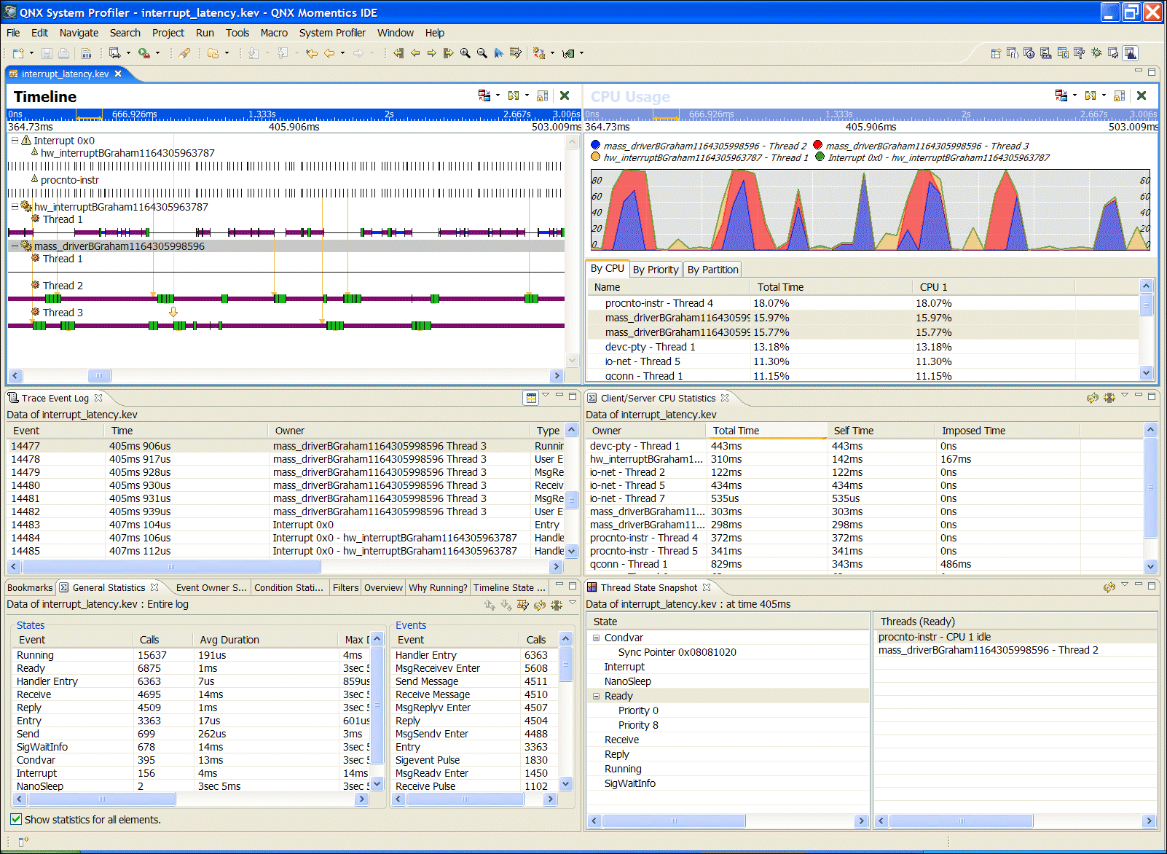
Task: Minimize the Trace Event Log panel
Action: pyautogui.click(x=559, y=394)
